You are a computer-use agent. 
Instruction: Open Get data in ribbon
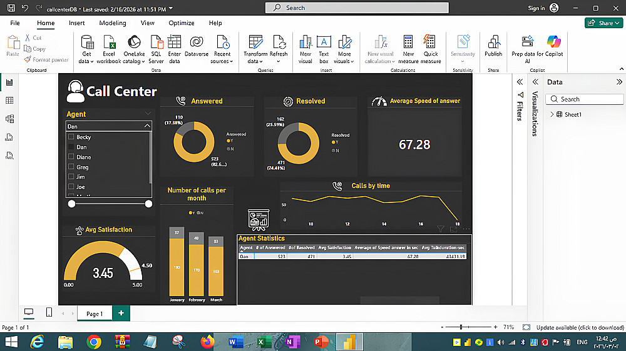(x=86, y=49)
